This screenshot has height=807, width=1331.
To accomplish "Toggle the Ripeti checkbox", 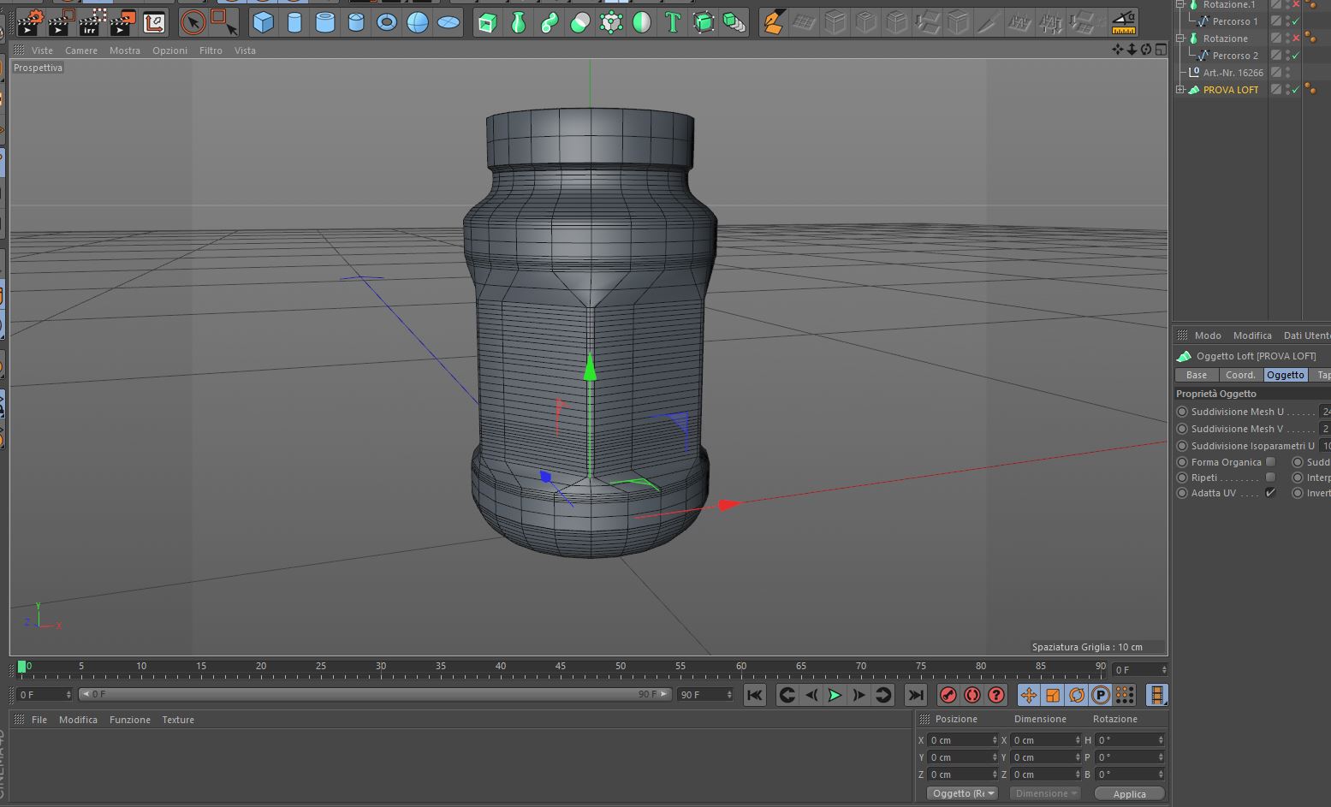I will 1270,478.
